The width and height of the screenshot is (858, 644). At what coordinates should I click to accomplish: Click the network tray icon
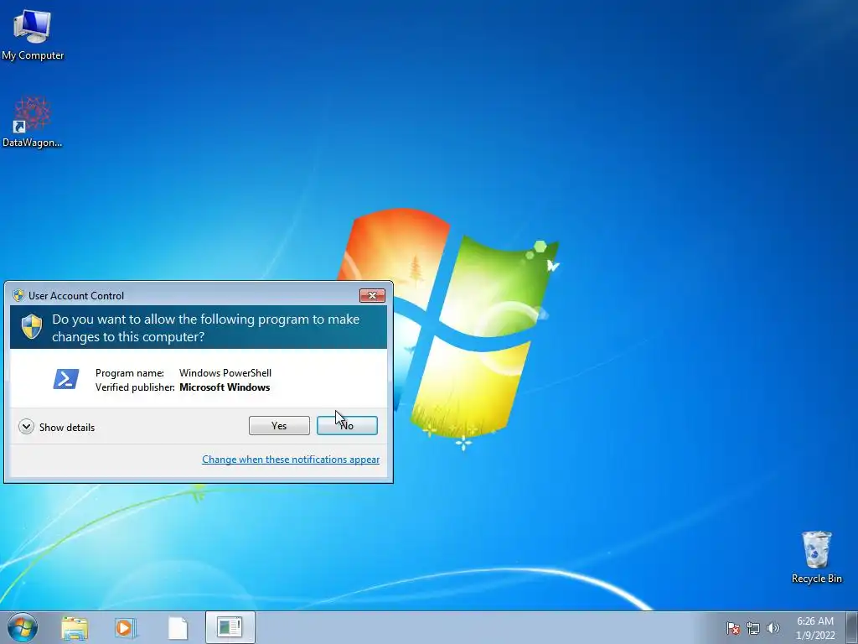tap(753, 628)
